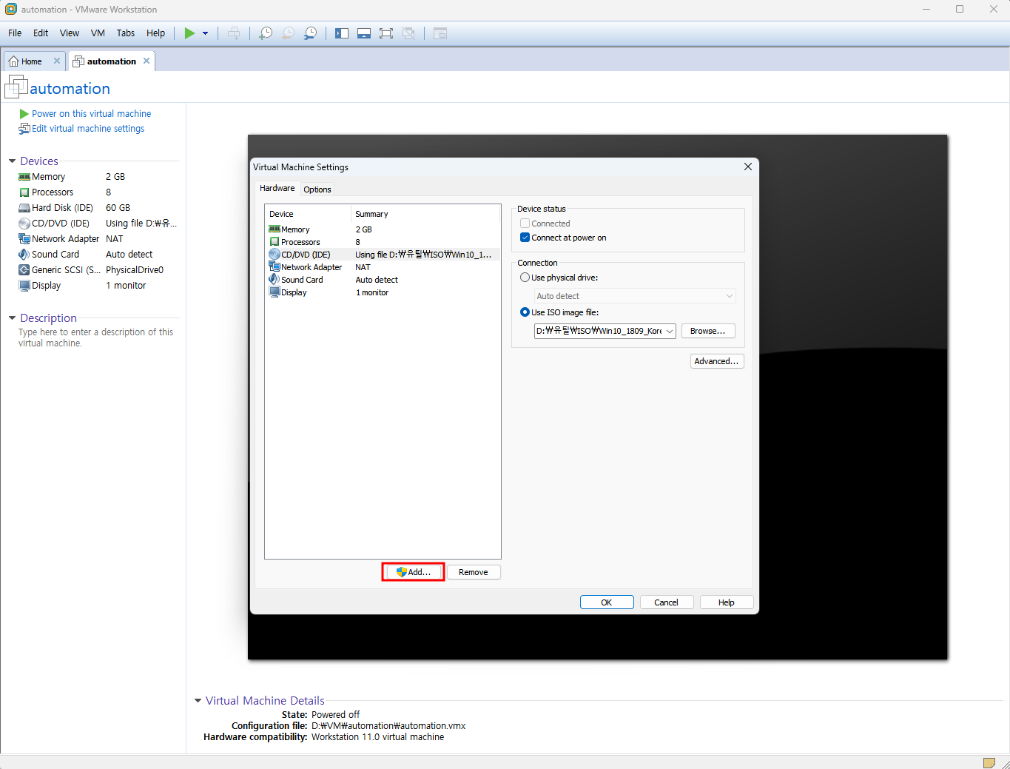The height and width of the screenshot is (769, 1010).
Task: Toggle the library sidebar view icon
Action: [x=342, y=33]
